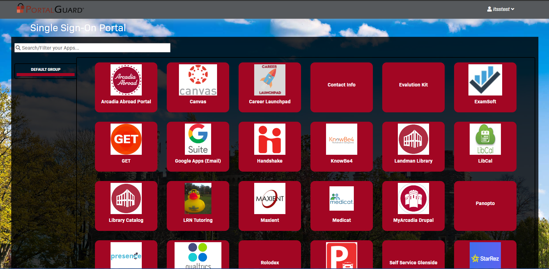The height and width of the screenshot is (269, 549).
Task: Open LRN Tutoring rubber duck image
Action: click(198, 198)
